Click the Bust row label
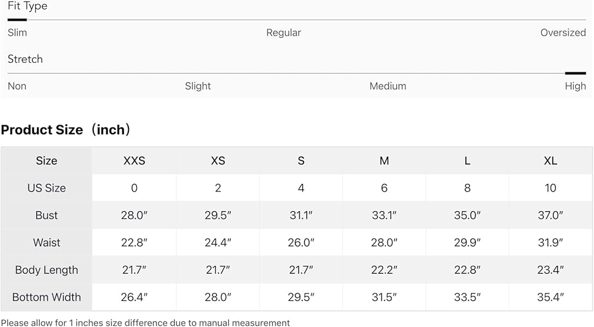The image size is (594, 327). coord(46,215)
